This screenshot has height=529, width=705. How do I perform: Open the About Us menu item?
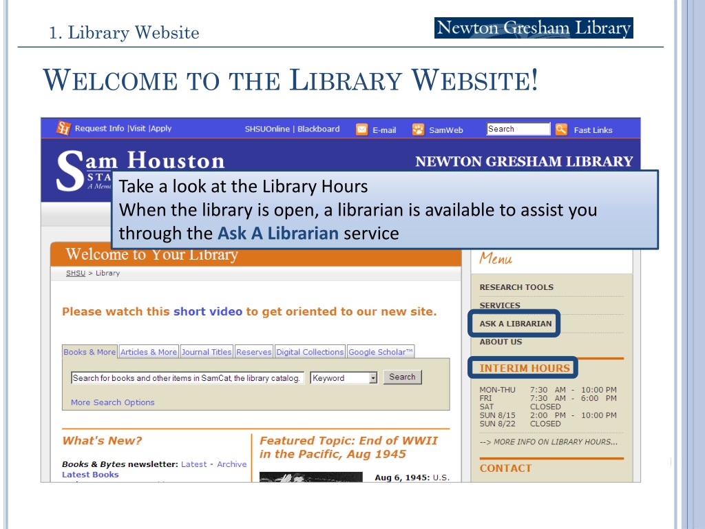[x=501, y=342]
